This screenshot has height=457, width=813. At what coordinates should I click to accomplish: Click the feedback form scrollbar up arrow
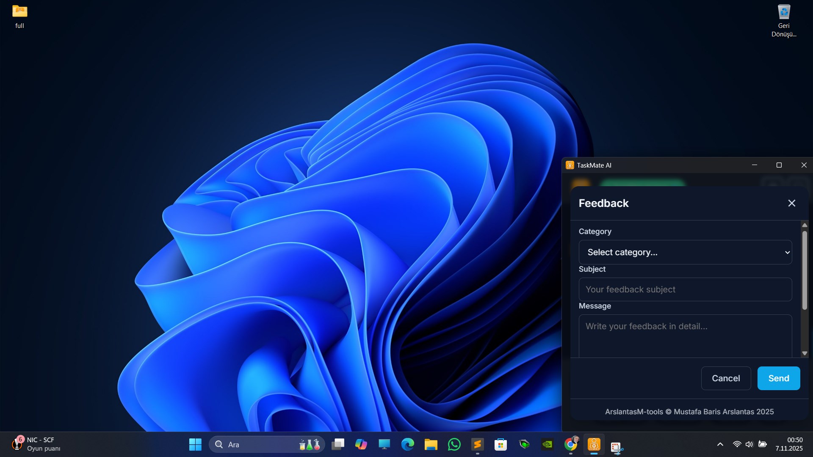coord(805,225)
